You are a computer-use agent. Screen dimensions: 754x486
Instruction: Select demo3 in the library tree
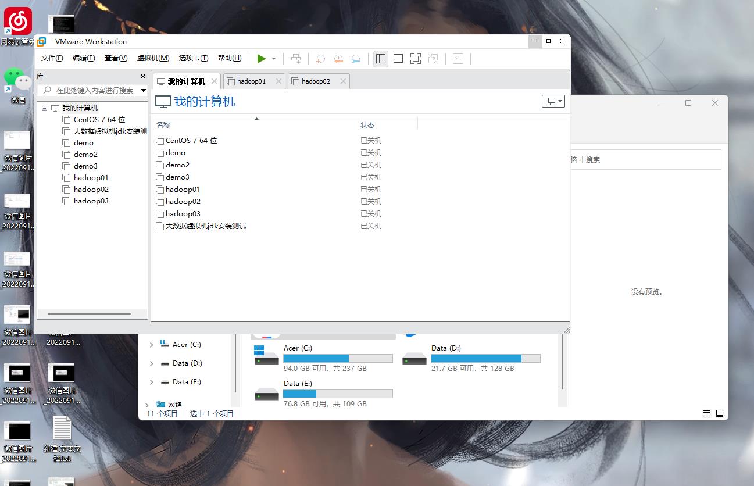(x=85, y=166)
